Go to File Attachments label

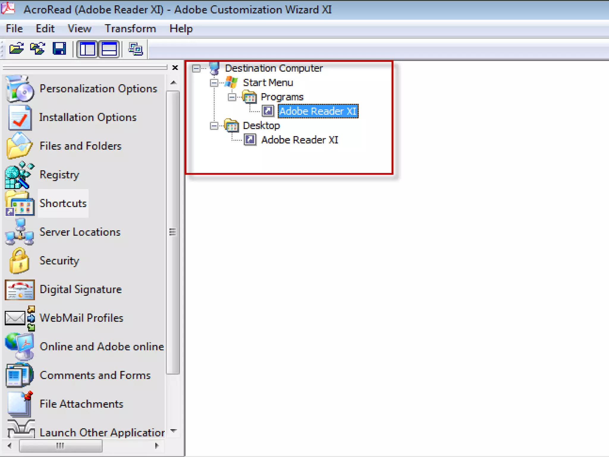[x=81, y=404]
